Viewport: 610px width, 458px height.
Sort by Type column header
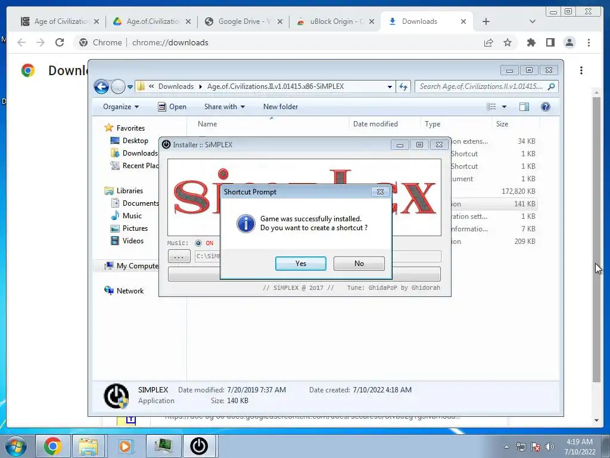[x=432, y=124]
